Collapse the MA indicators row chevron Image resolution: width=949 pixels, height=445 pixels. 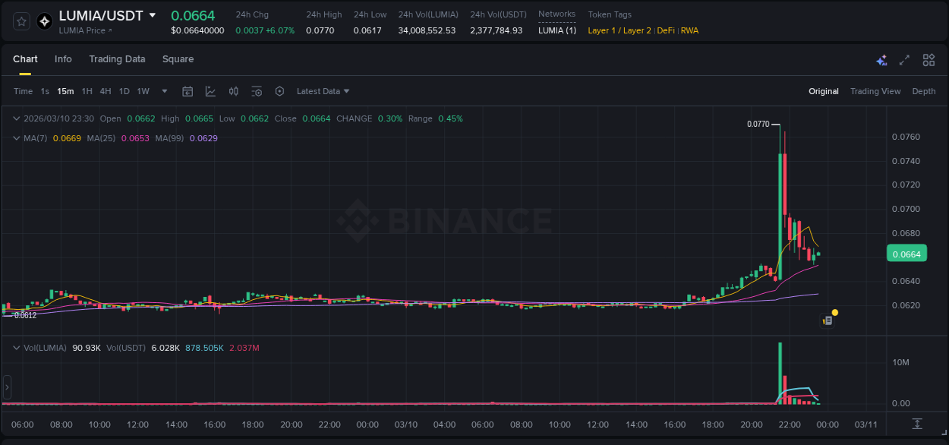(15, 138)
